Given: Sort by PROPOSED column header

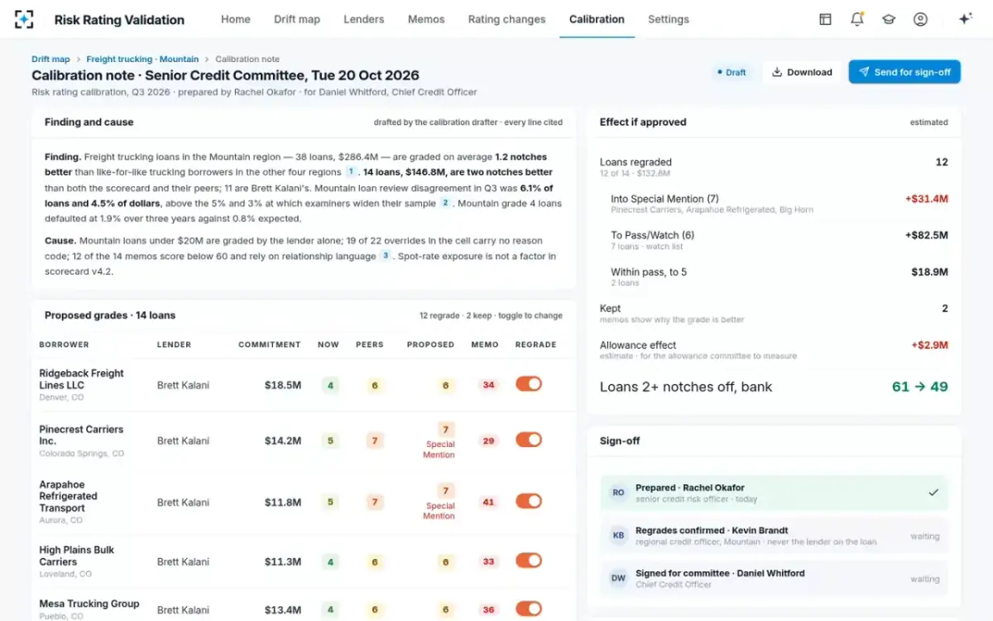Looking at the screenshot, I should (x=430, y=344).
